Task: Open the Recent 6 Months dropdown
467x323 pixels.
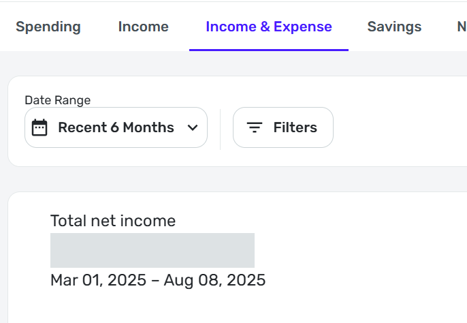Action: click(x=116, y=127)
